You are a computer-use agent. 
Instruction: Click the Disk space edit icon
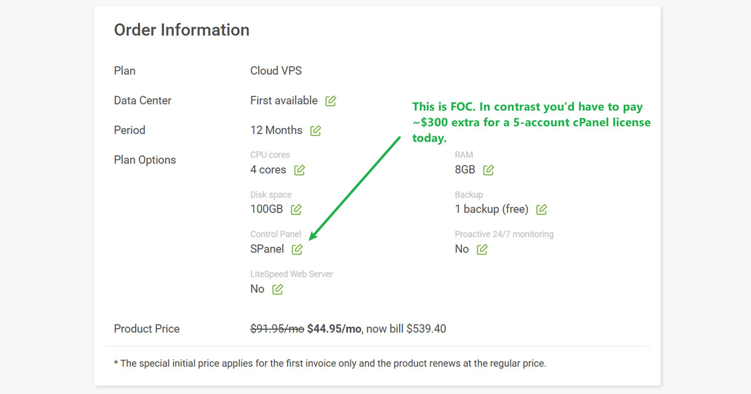(295, 210)
